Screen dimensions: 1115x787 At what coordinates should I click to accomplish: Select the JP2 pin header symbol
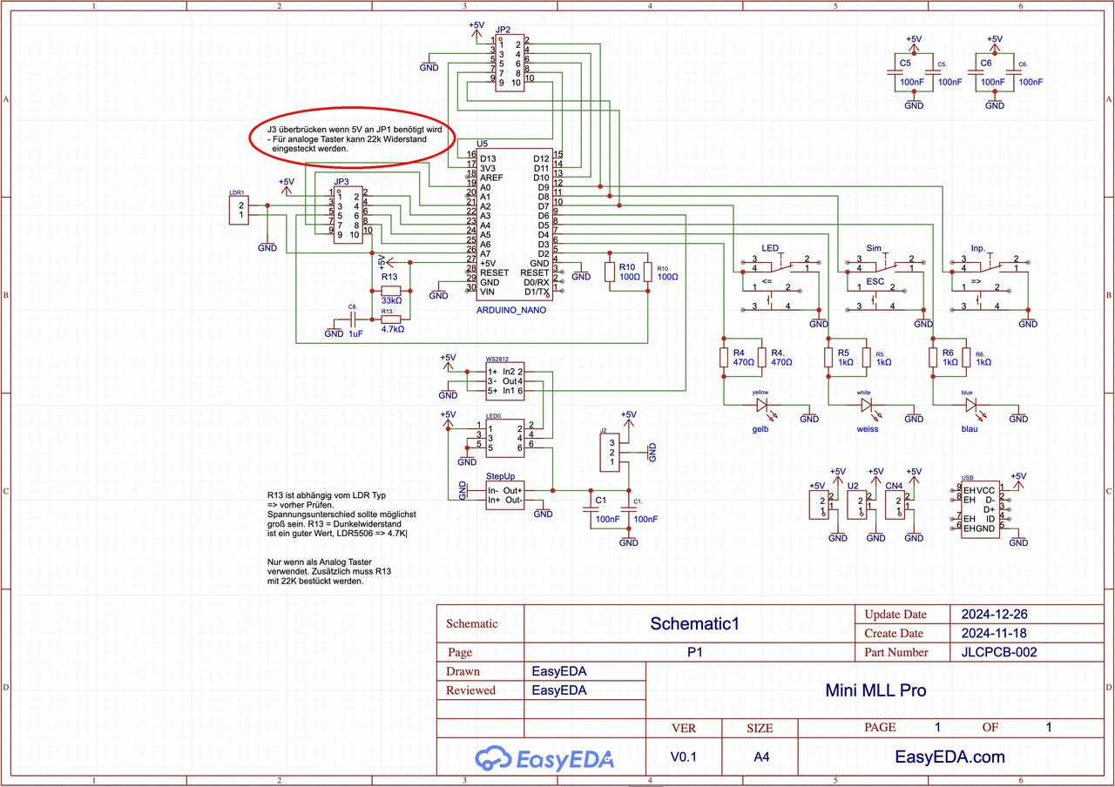tap(510, 64)
